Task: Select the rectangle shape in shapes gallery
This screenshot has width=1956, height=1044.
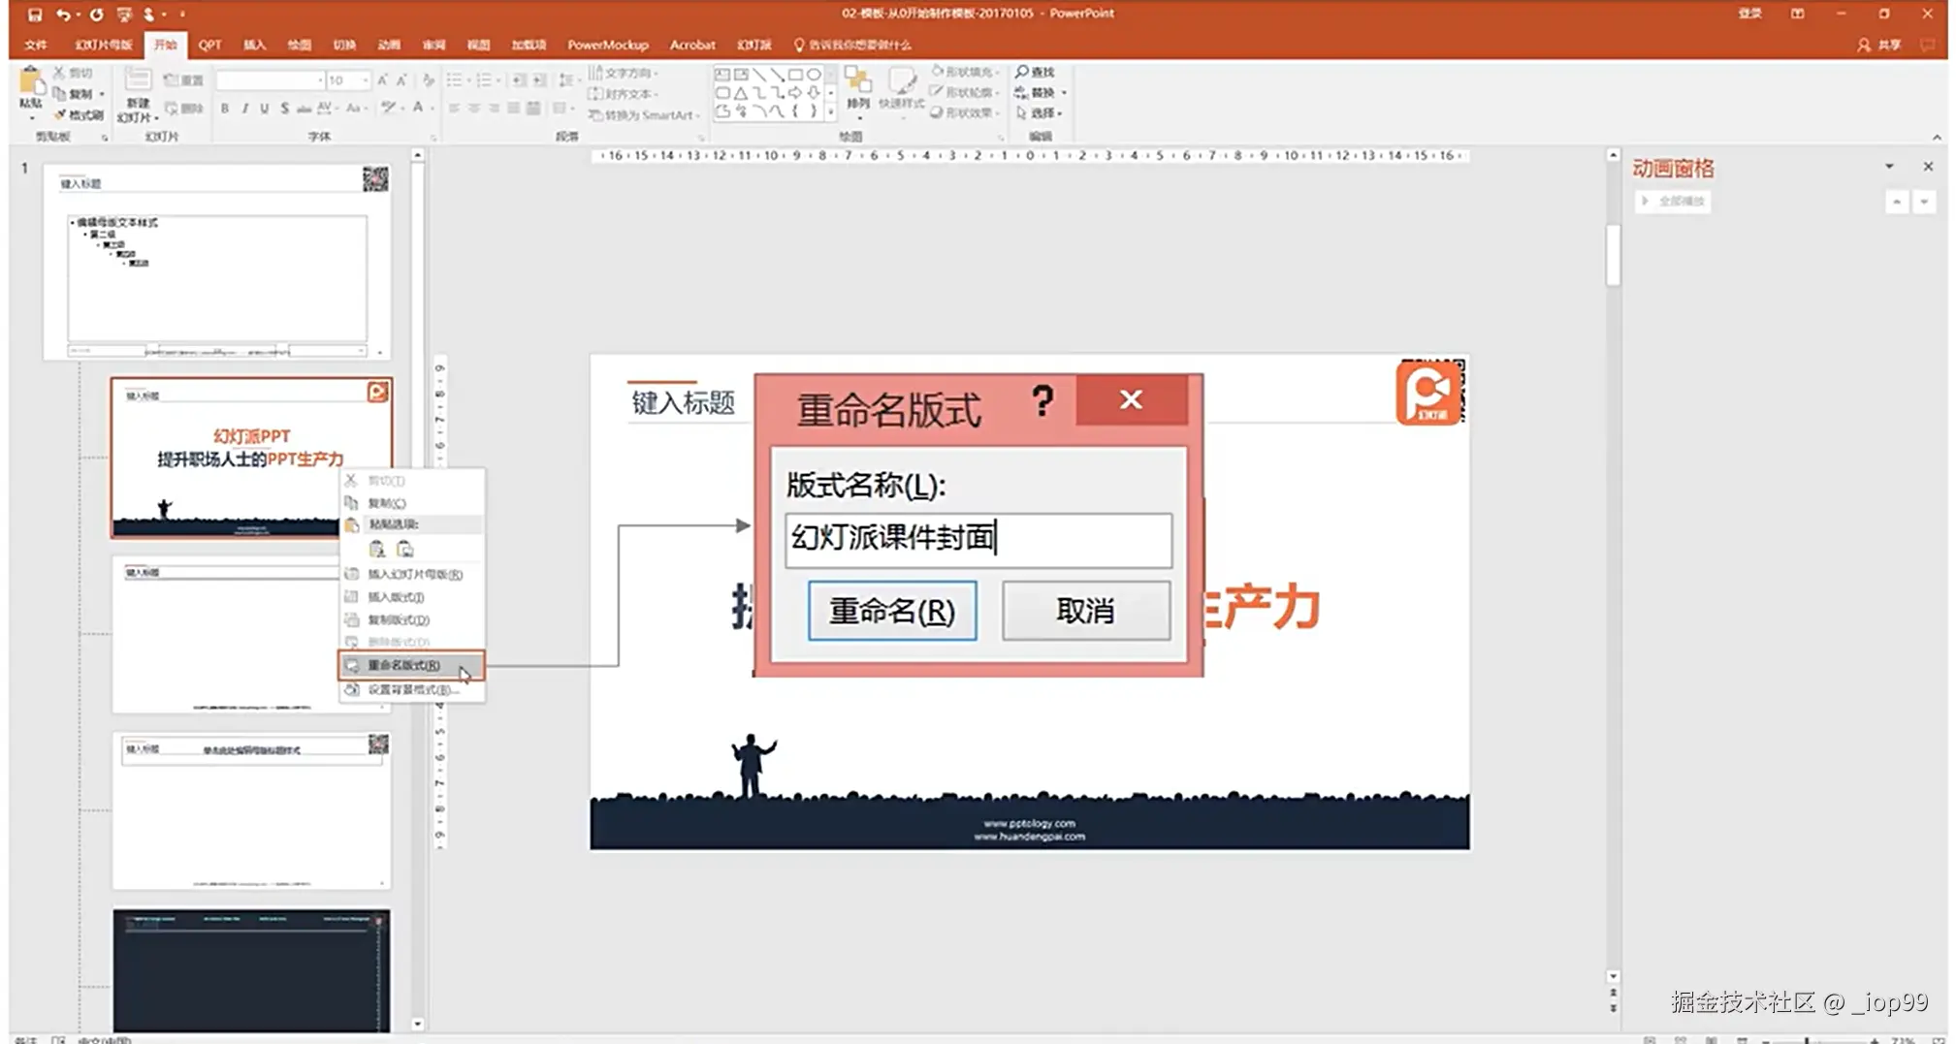Action: (x=794, y=74)
